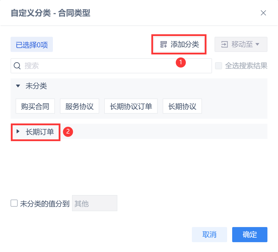The width and height of the screenshot is (278, 252).
Task: Click the add category list icon
Action: 164,45
